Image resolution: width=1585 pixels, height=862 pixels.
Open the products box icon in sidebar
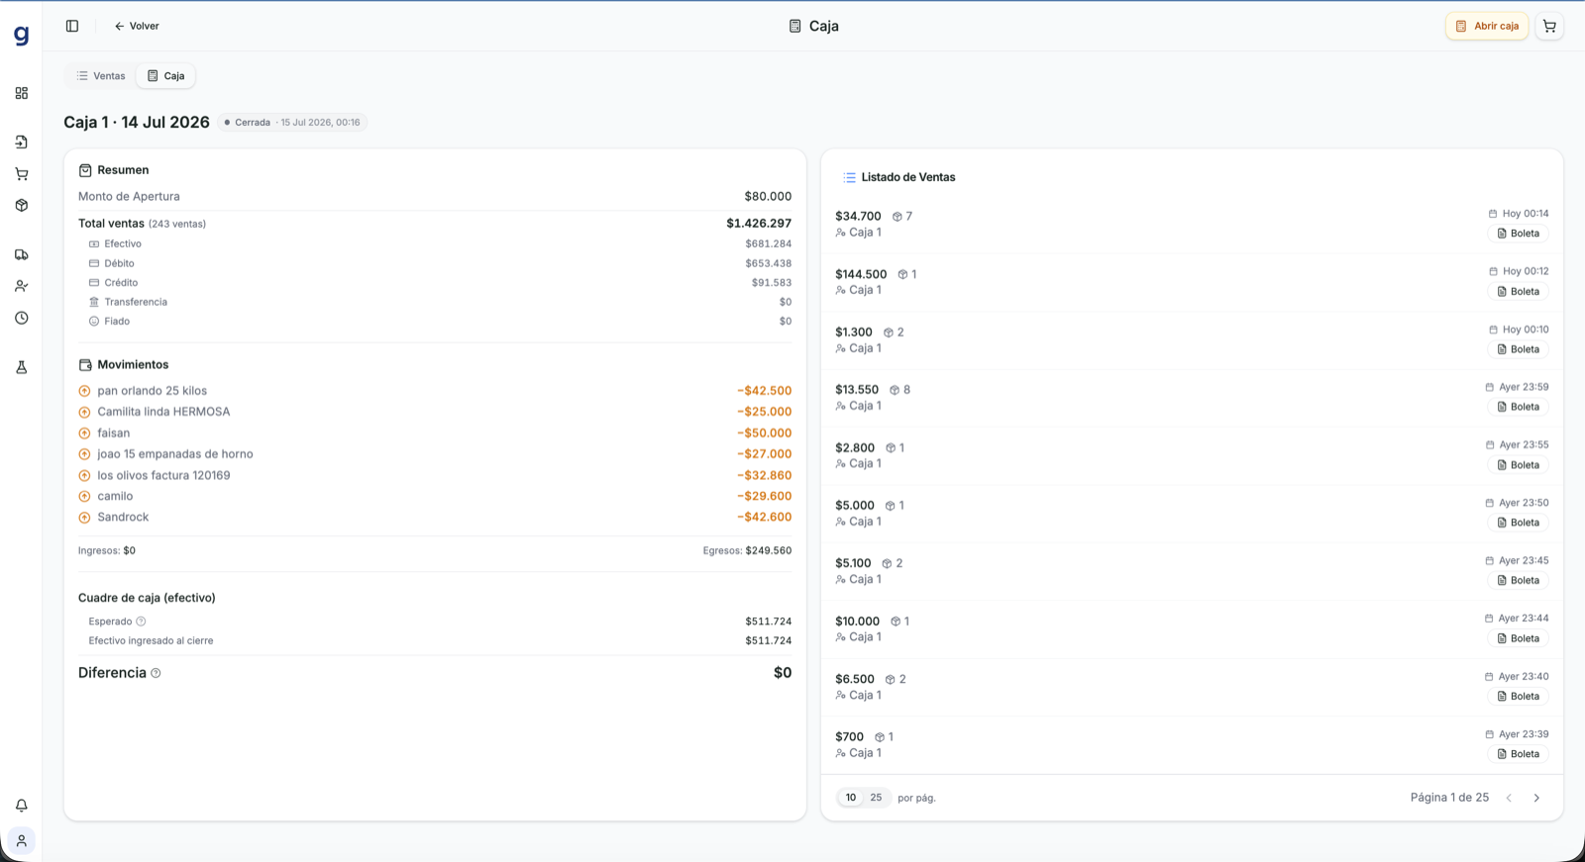tap(21, 206)
